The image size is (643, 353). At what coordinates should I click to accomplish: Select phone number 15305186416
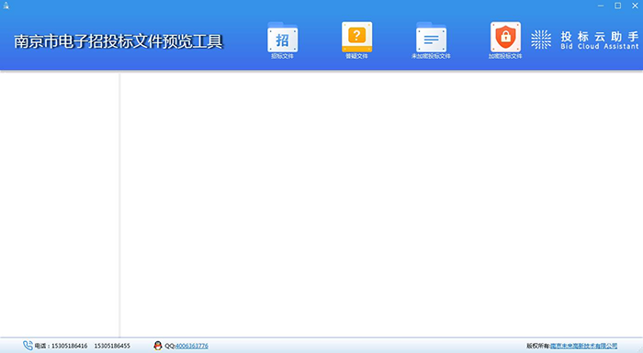point(69,346)
